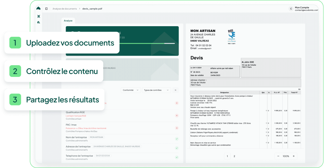Click green check for Nom de l'entreprise
The height and width of the screenshot is (168, 326).
pyautogui.click(x=177, y=139)
